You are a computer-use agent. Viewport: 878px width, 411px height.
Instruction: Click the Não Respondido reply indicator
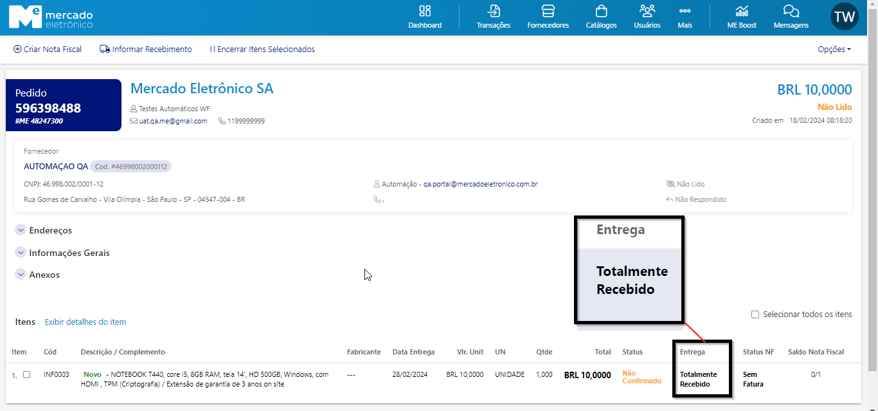point(696,199)
